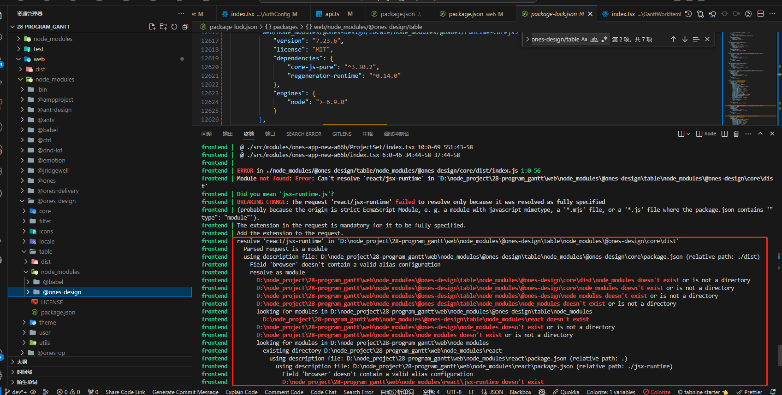Expand the core folder under @ones-design
The width and height of the screenshot is (782, 395).
100,211
